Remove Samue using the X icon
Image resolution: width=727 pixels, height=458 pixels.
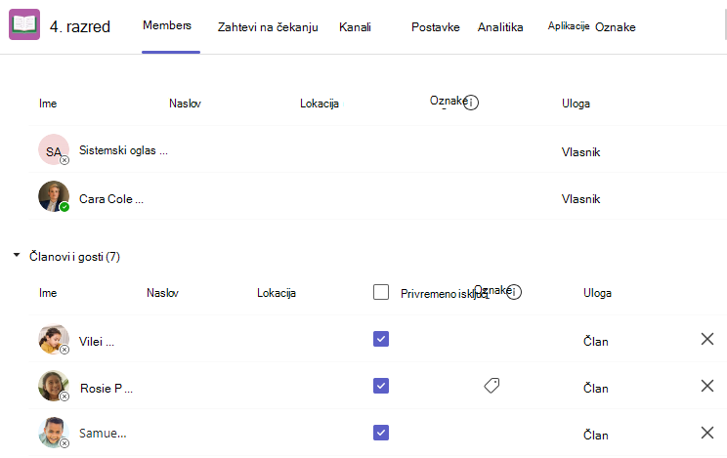707,433
